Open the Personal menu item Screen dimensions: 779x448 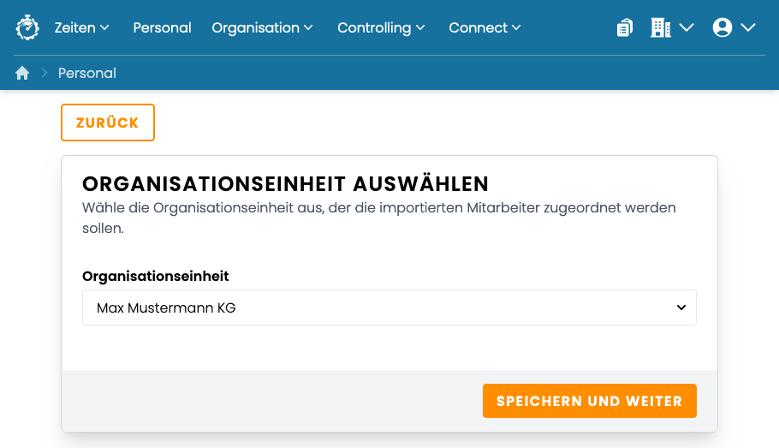[162, 28]
